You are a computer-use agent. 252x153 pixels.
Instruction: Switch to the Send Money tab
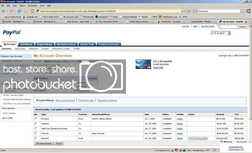coord(26,44)
